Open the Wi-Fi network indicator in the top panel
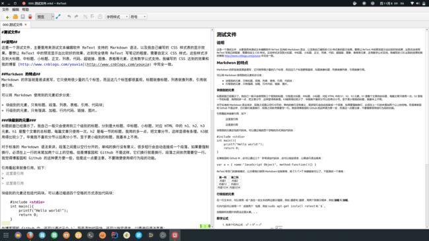This screenshot has width=429, height=241. (x=412, y=3)
